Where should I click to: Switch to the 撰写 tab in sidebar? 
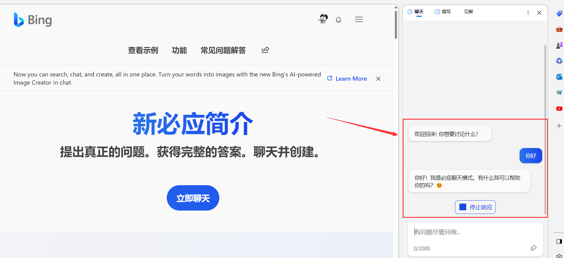[443, 12]
